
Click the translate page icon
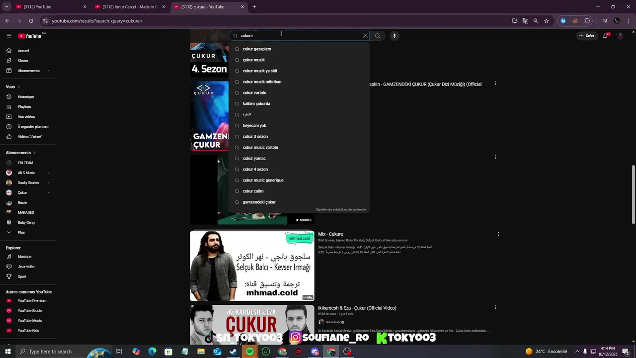[525, 21]
